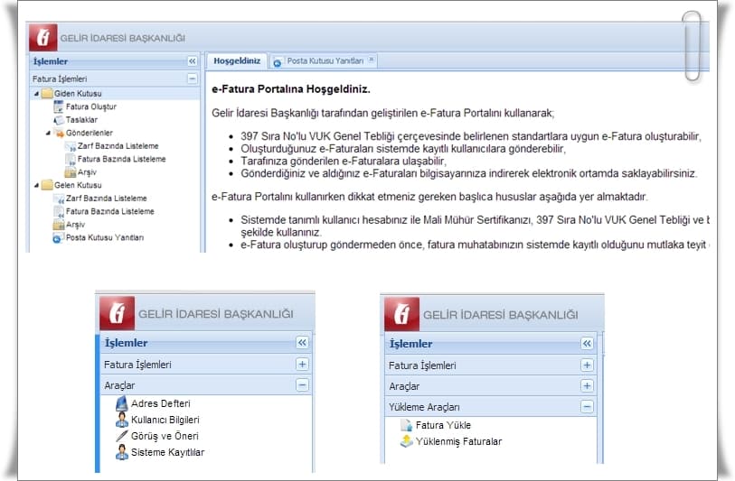
Task: Click the Sisteme Kayıtlılar person icon
Action: (x=122, y=452)
